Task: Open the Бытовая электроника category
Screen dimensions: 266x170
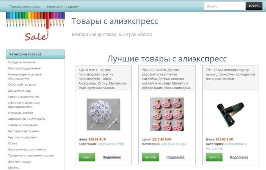Action: click(x=24, y=131)
